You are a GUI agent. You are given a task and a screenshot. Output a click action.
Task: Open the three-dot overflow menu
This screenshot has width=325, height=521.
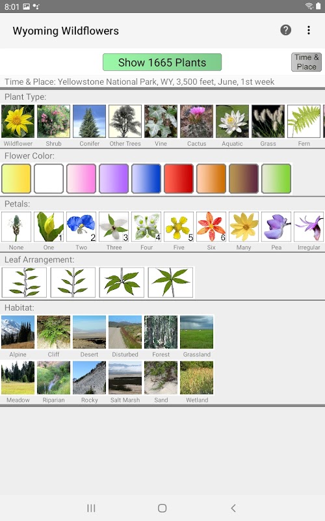tap(308, 30)
